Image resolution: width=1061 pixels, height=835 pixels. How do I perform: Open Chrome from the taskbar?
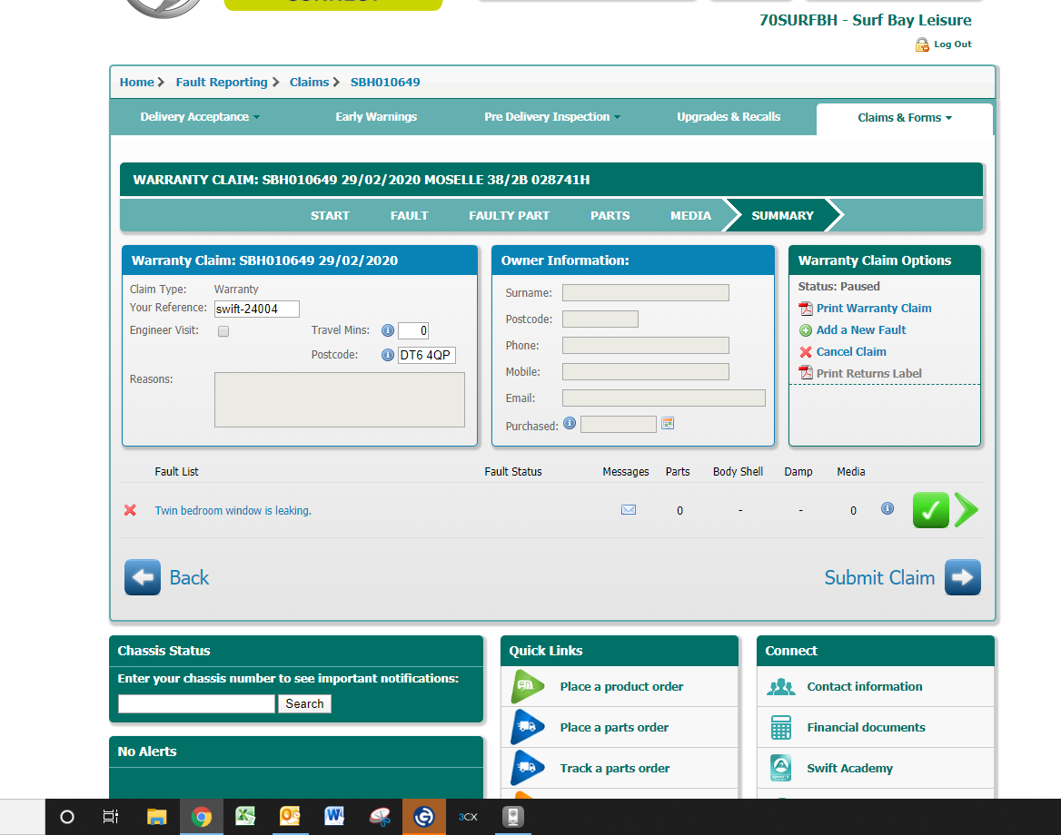coord(201,817)
